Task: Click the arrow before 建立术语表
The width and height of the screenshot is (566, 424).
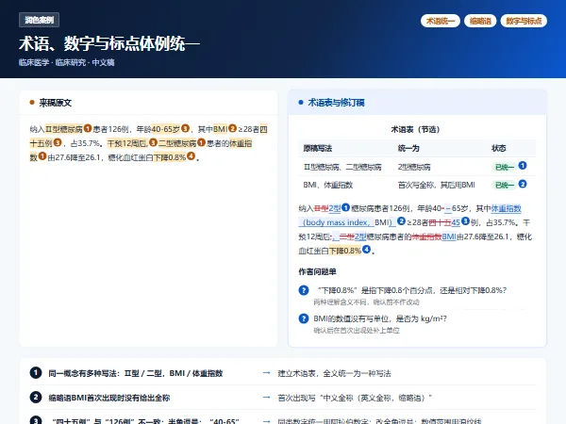Action: 266,373
